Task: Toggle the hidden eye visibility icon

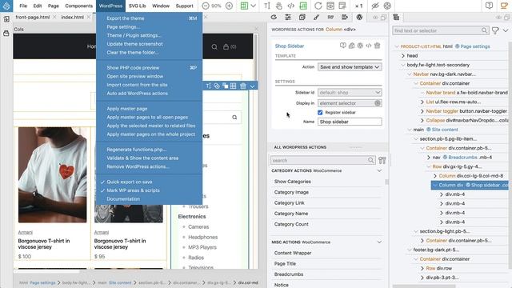Action: (x=375, y=6)
